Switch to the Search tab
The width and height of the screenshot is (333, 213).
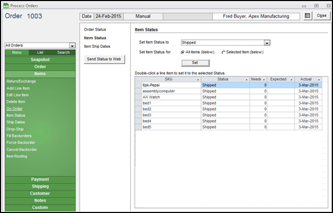[63, 53]
